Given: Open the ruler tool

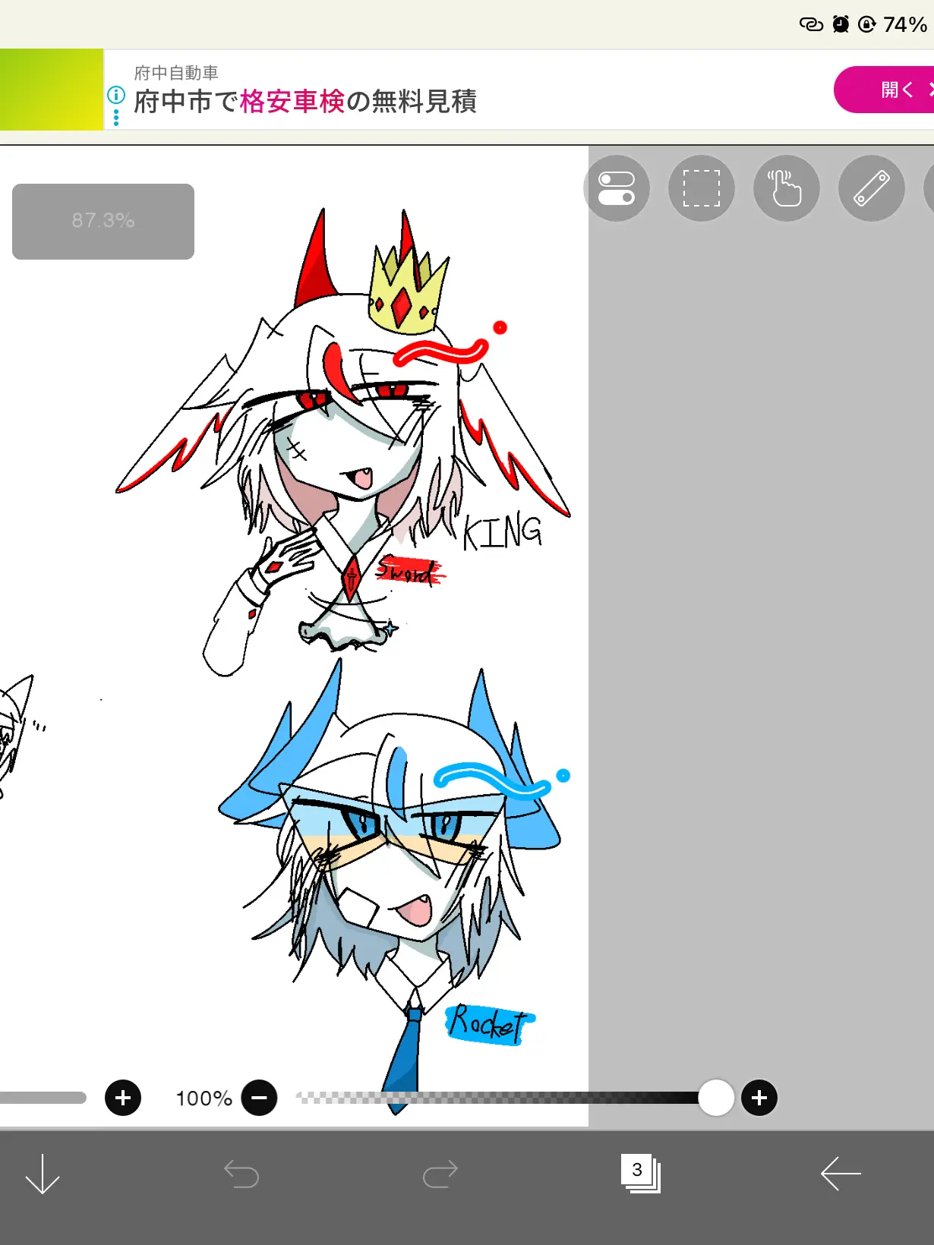Looking at the screenshot, I should (872, 189).
